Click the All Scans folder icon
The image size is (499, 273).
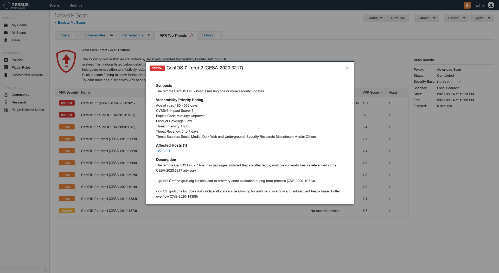6,33
